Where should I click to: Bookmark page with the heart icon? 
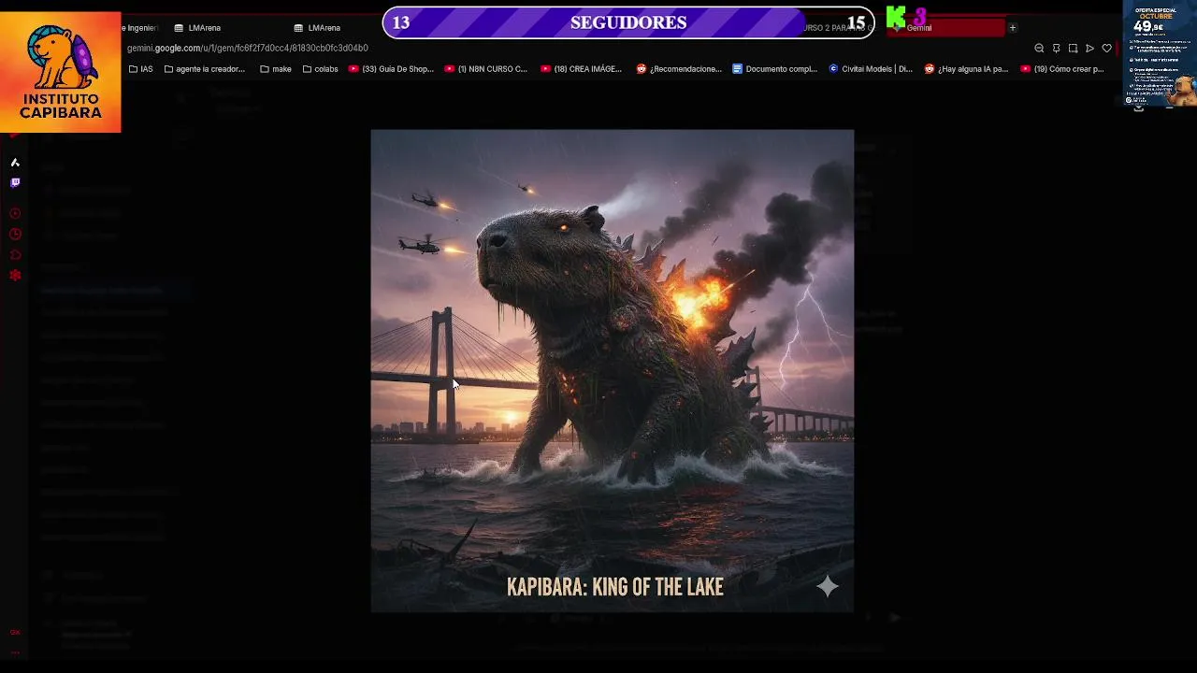click(x=1106, y=49)
